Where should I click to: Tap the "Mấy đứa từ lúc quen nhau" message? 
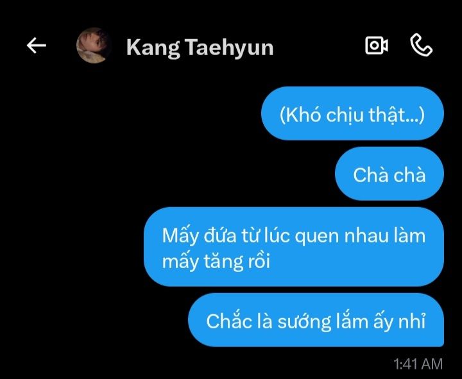tap(294, 247)
